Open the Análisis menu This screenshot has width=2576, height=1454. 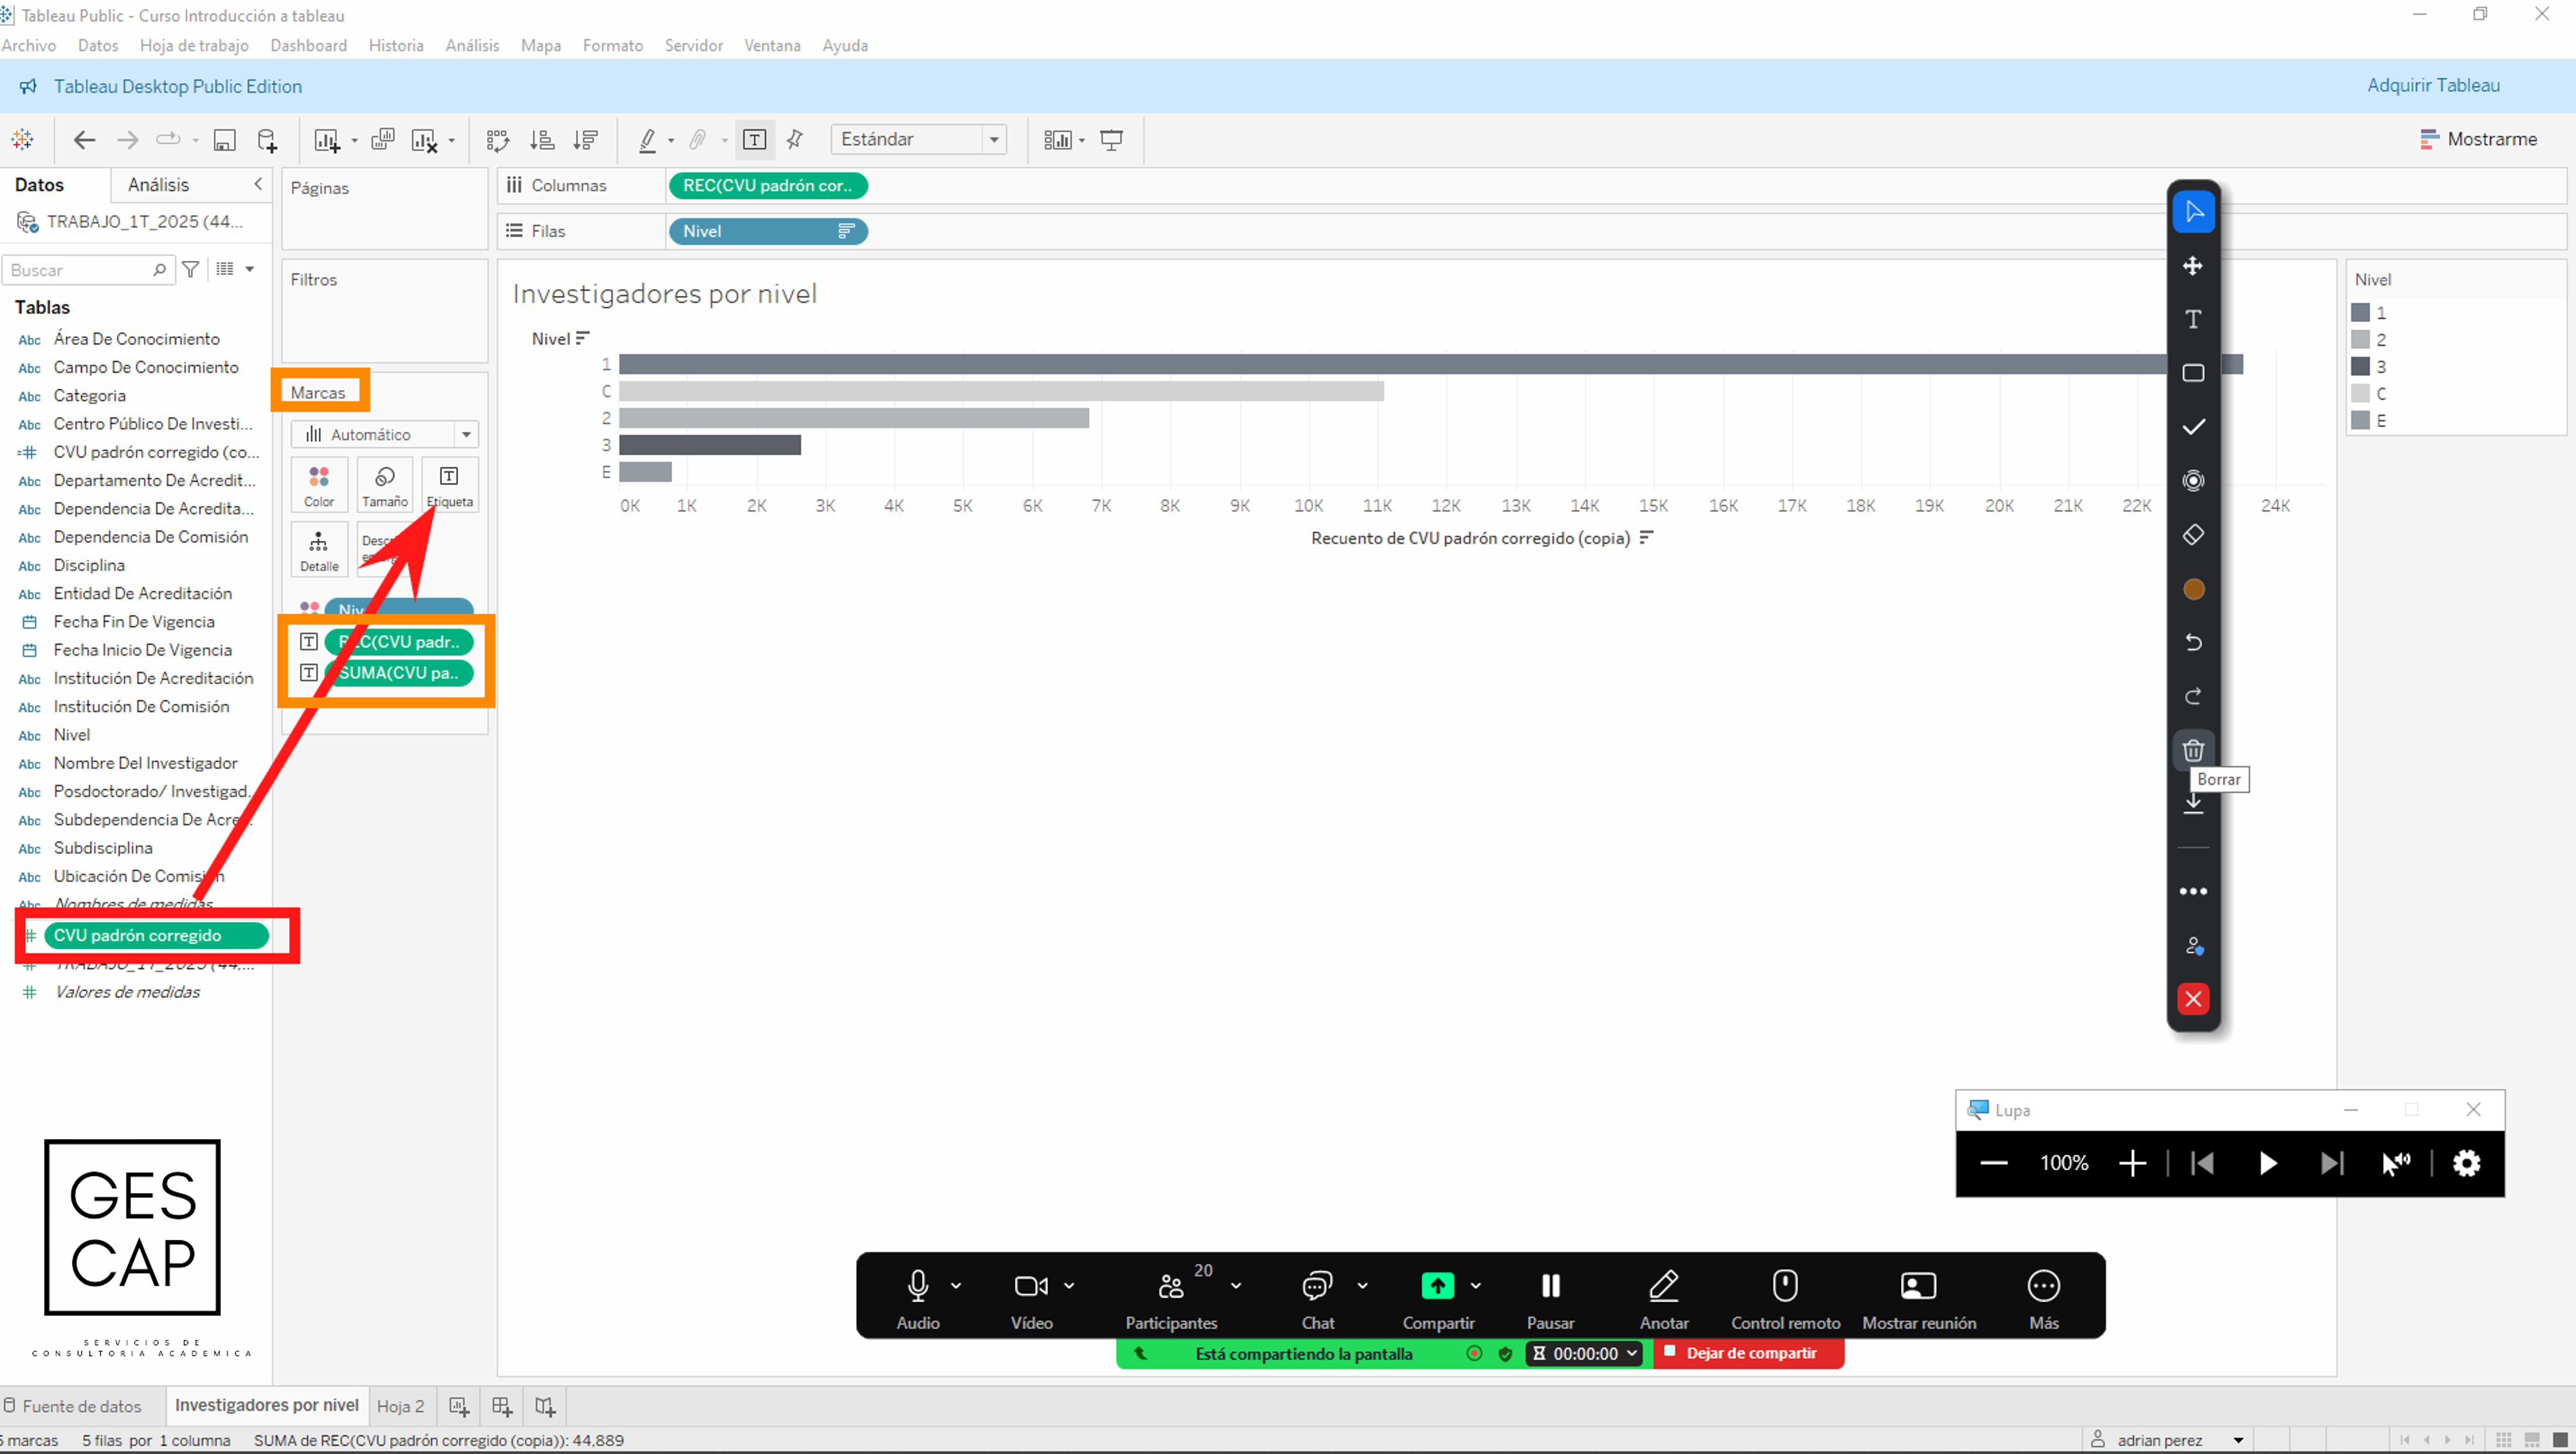tap(472, 45)
